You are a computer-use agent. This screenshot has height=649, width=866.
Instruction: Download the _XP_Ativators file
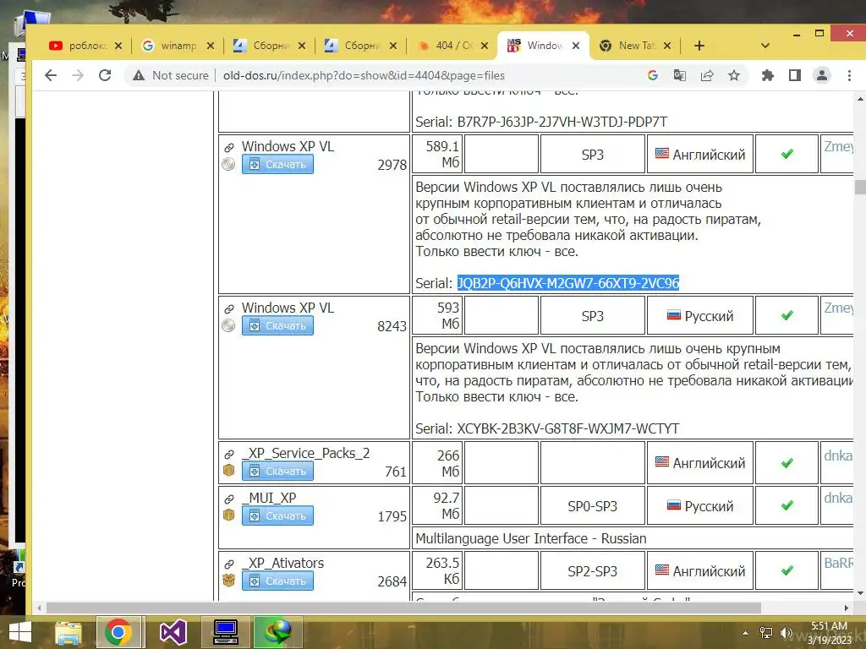coord(277,581)
